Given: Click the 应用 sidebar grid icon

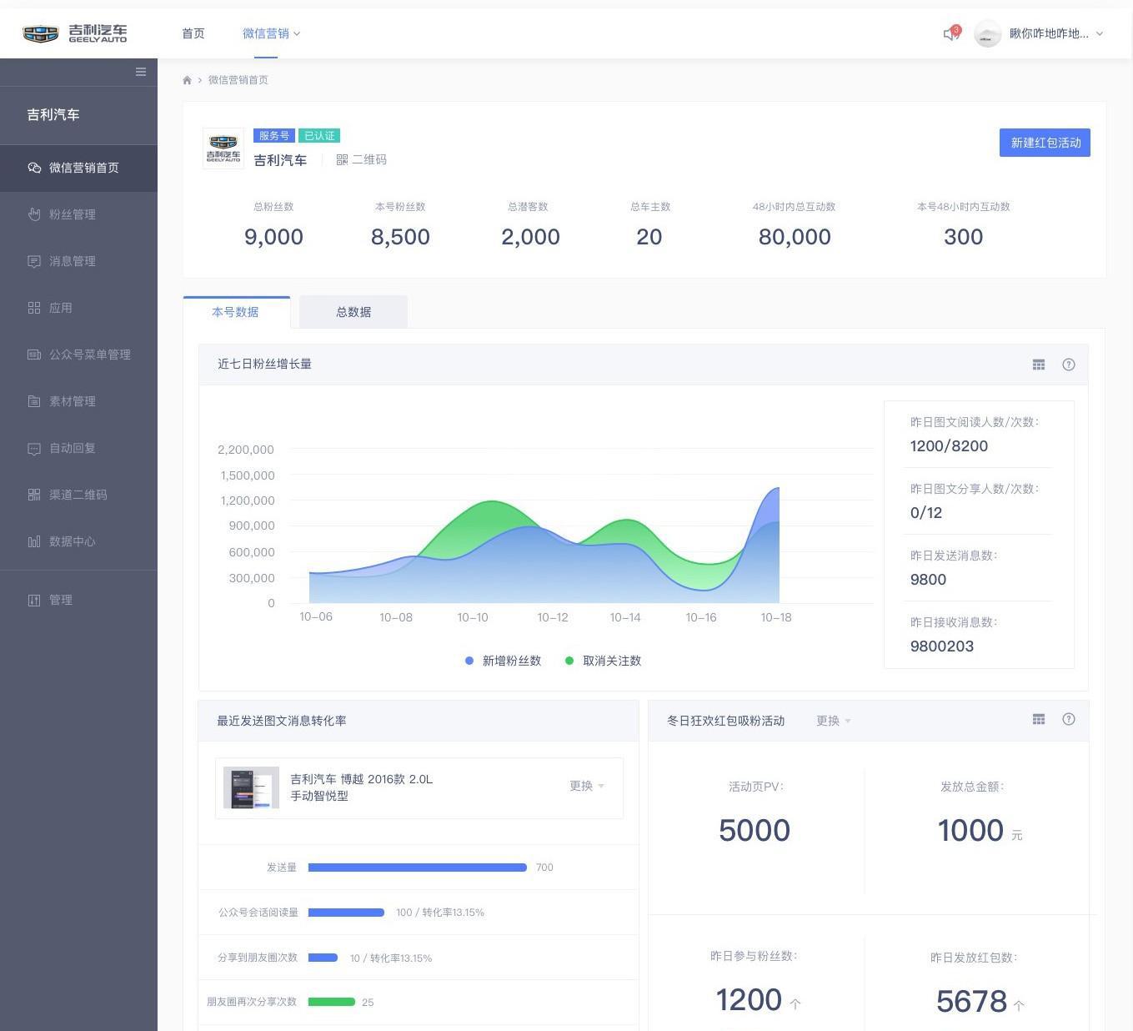Looking at the screenshot, I should pos(34,308).
